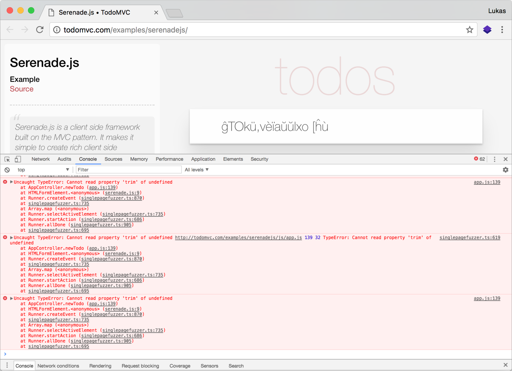Screen dimensions: 512x371
Task: Open the Sensors drawer tab
Action: point(209,366)
